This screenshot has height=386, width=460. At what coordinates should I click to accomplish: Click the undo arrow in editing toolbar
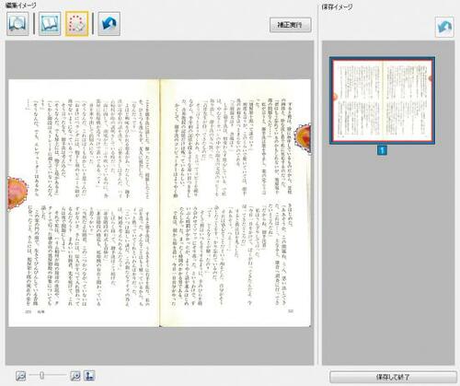tap(109, 24)
